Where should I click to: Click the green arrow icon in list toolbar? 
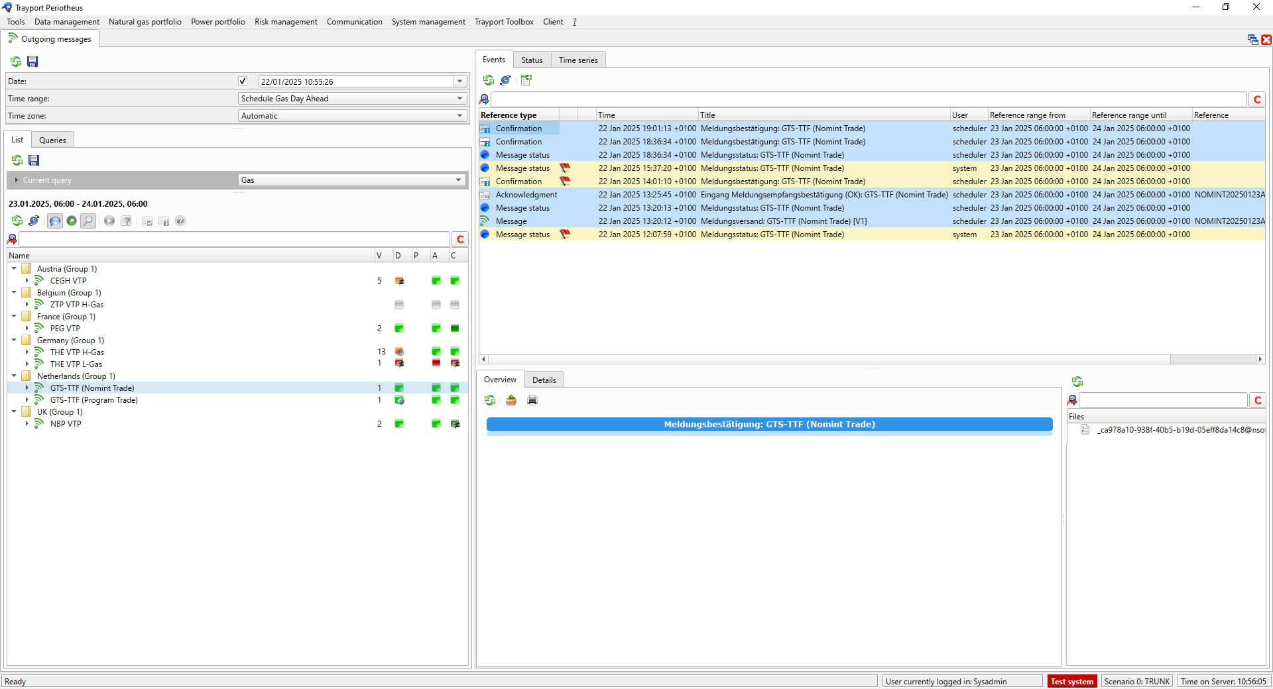click(72, 221)
